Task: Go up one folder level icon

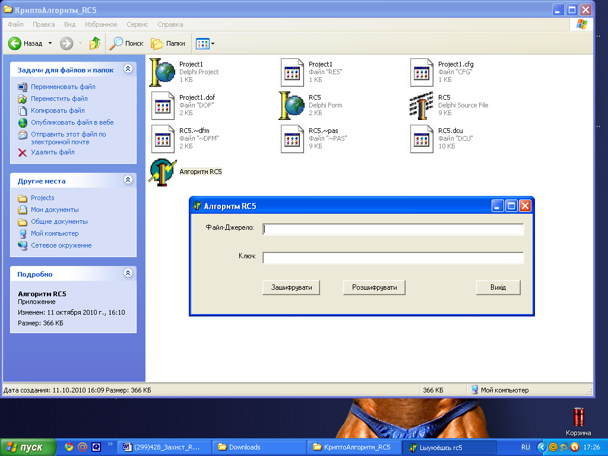Action: pyautogui.click(x=94, y=43)
